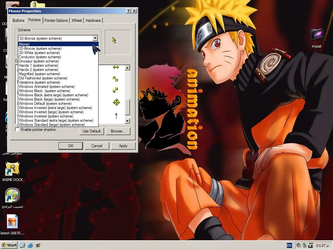The image size is (333, 250).
Task: Open the latest-26870 file on the desktop
Action: (12, 221)
